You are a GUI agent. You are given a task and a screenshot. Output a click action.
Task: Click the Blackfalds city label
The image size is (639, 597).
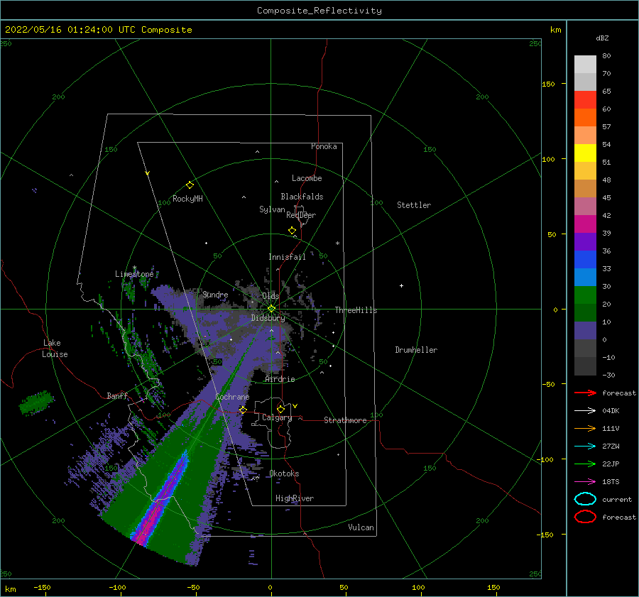[x=302, y=197]
